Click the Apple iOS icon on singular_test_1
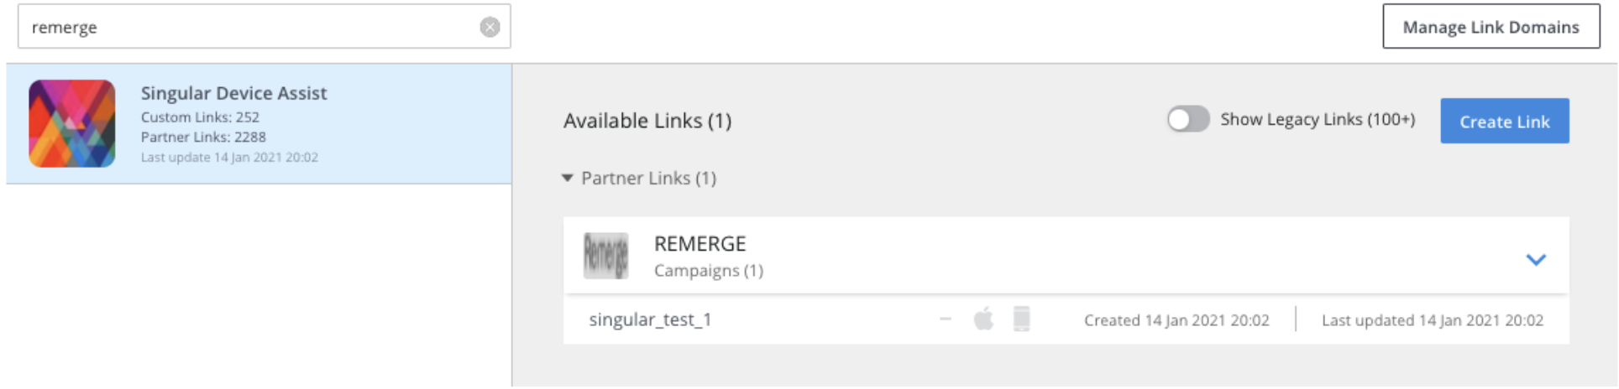Image resolution: width=1619 pixels, height=389 pixels. click(x=983, y=319)
